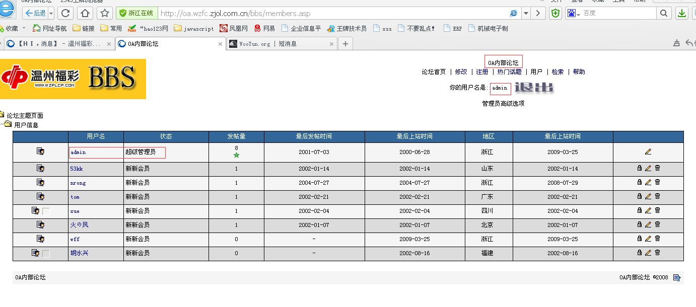Open the nrong username link
696x307 pixels.
pyautogui.click(x=78, y=183)
